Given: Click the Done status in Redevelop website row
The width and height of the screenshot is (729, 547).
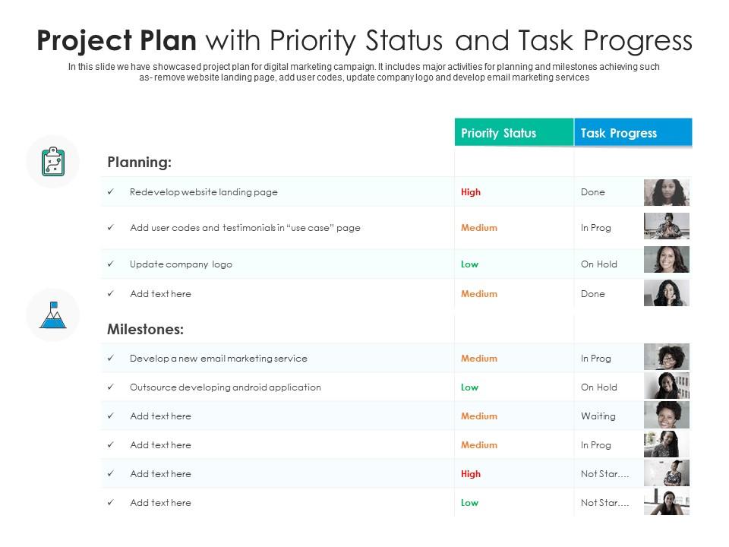Looking at the screenshot, I should (592, 192).
